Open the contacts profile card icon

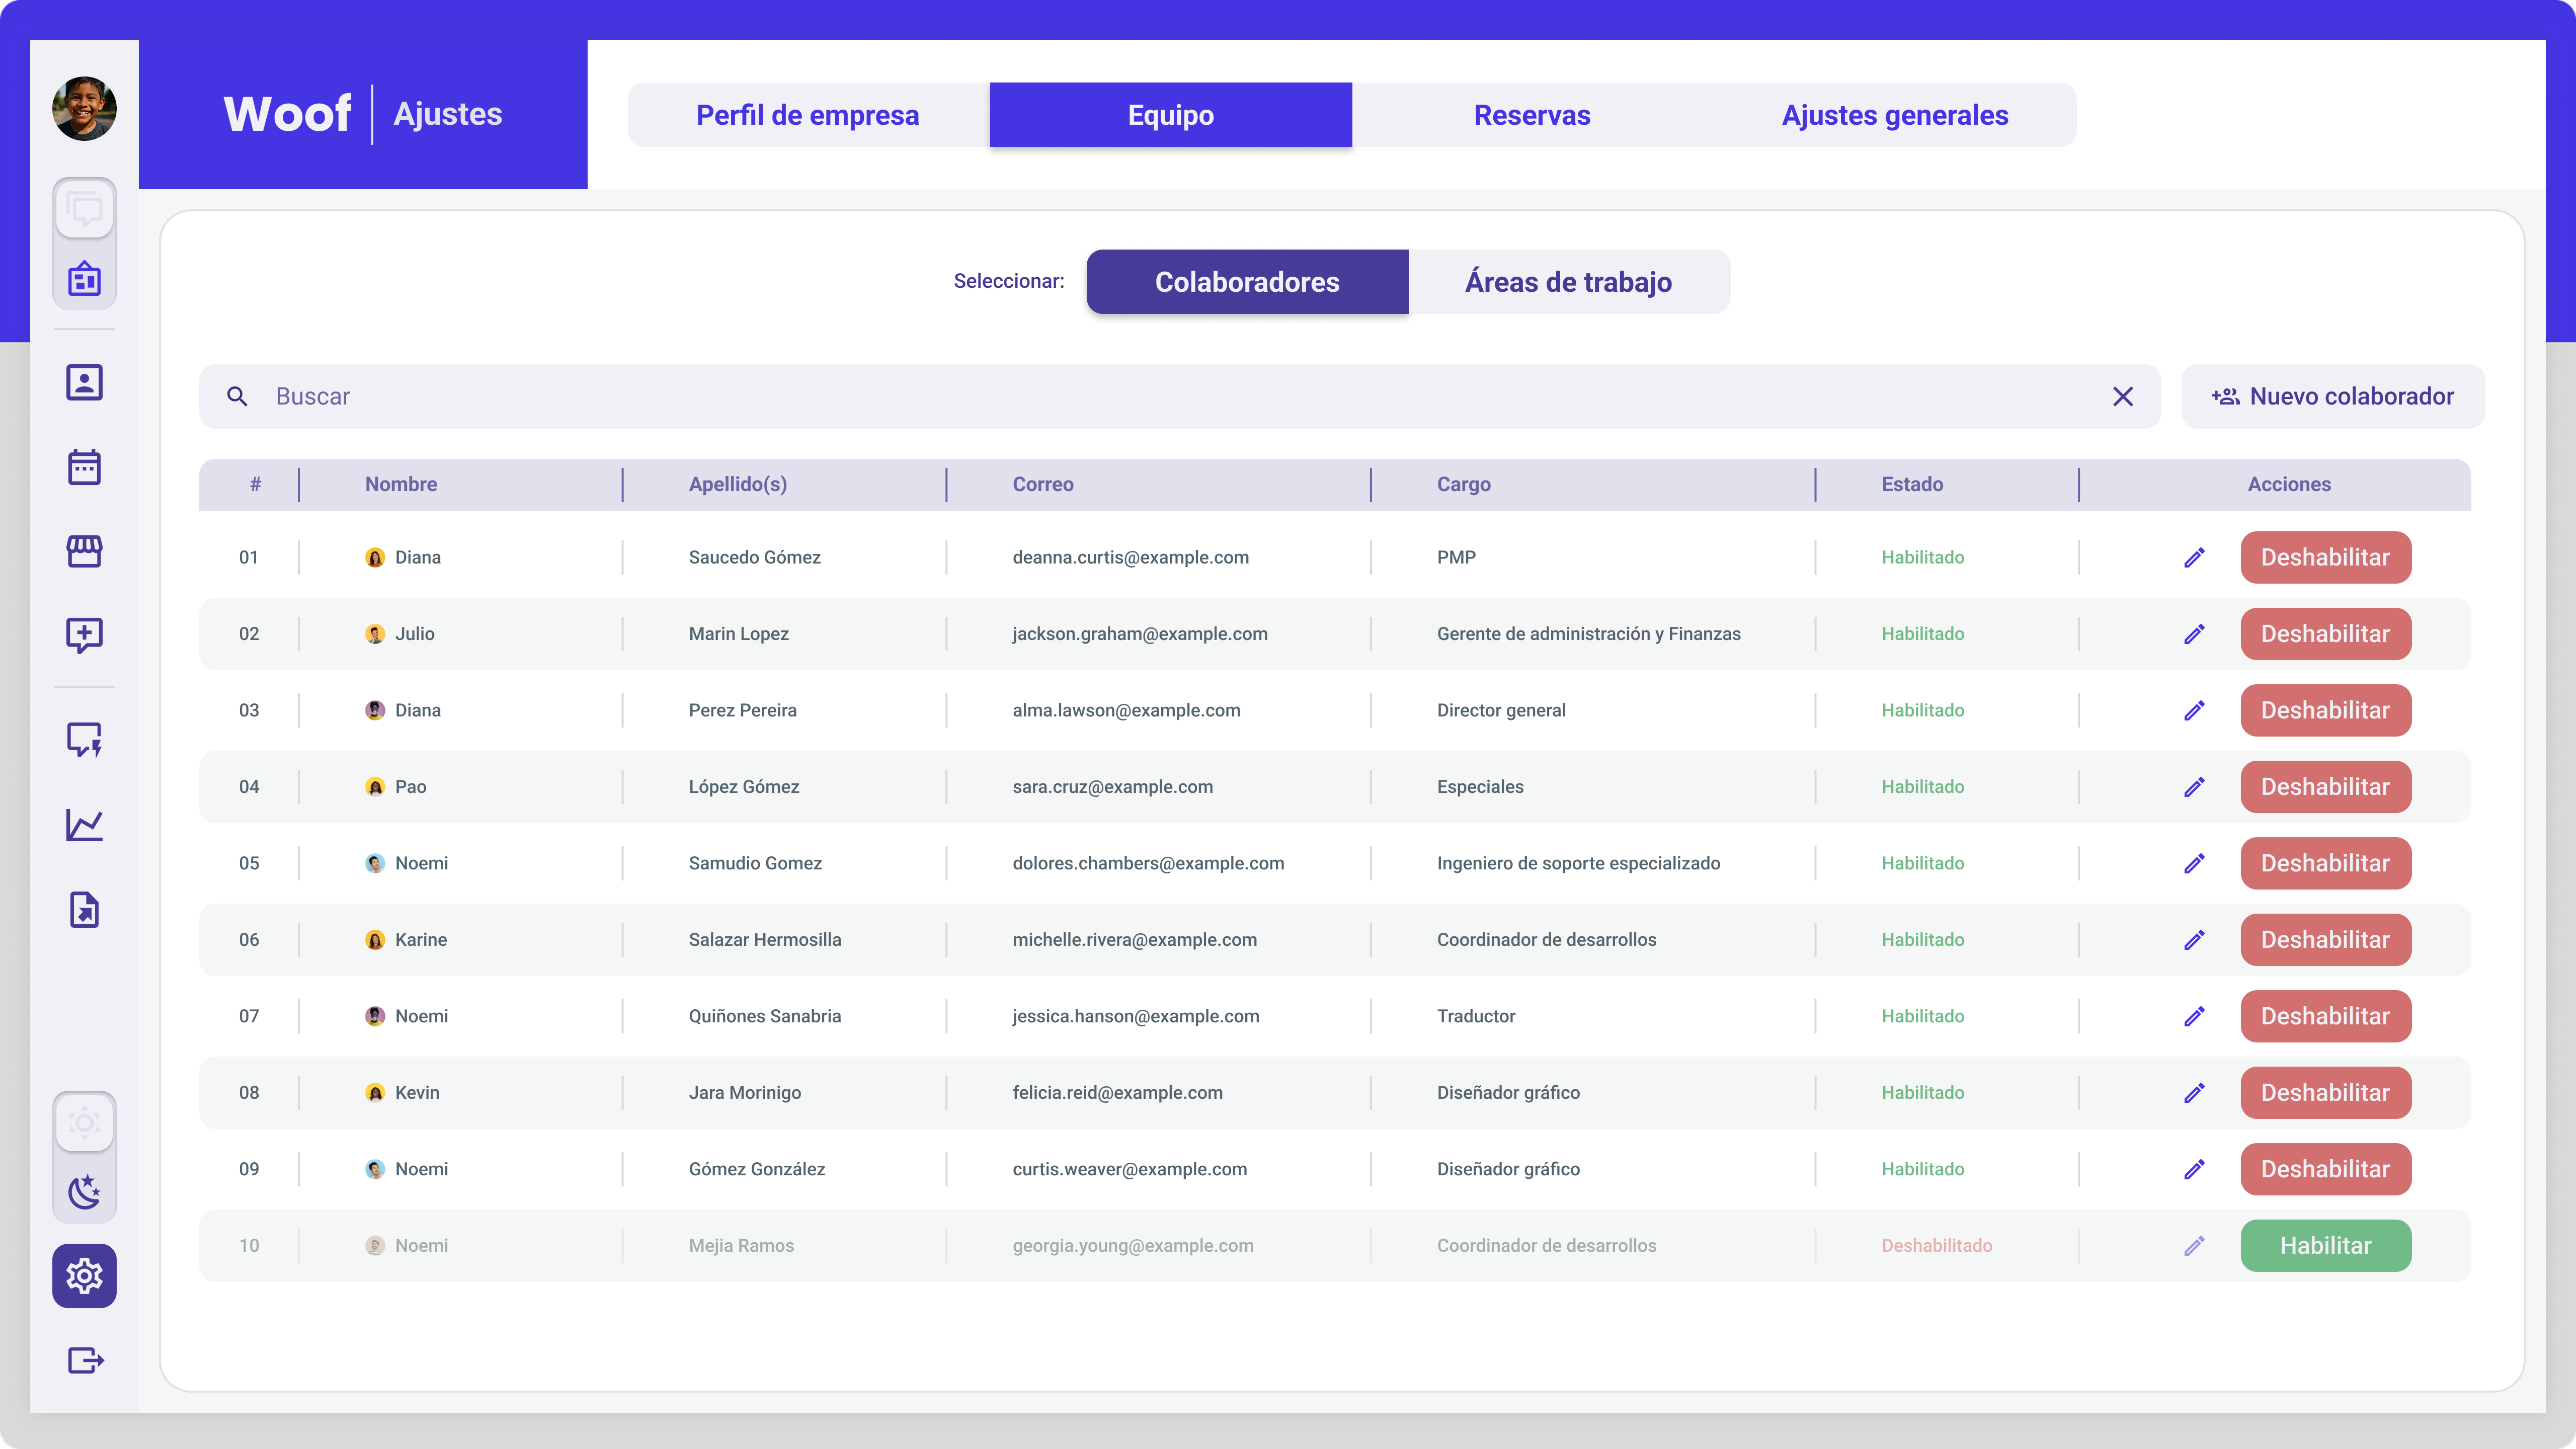[84, 382]
